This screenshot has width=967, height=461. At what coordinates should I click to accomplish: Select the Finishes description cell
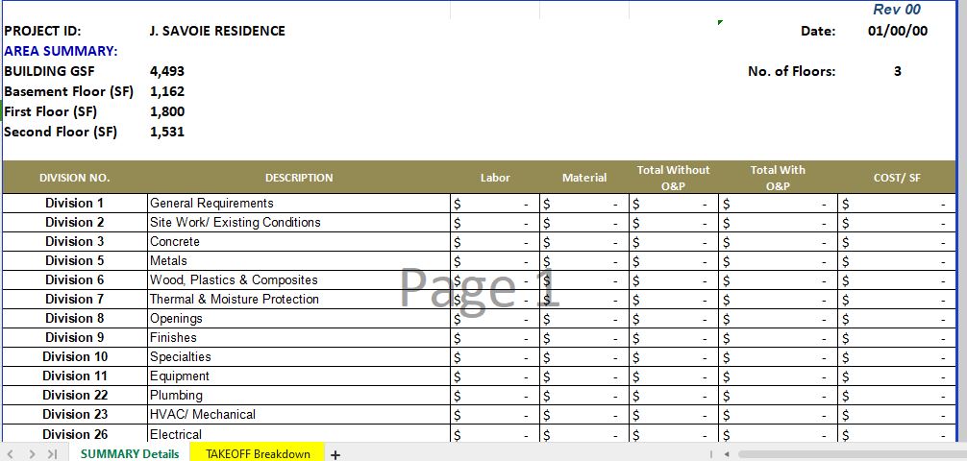click(x=299, y=338)
